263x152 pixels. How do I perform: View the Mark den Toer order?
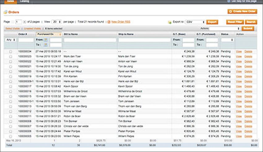(239, 57)
